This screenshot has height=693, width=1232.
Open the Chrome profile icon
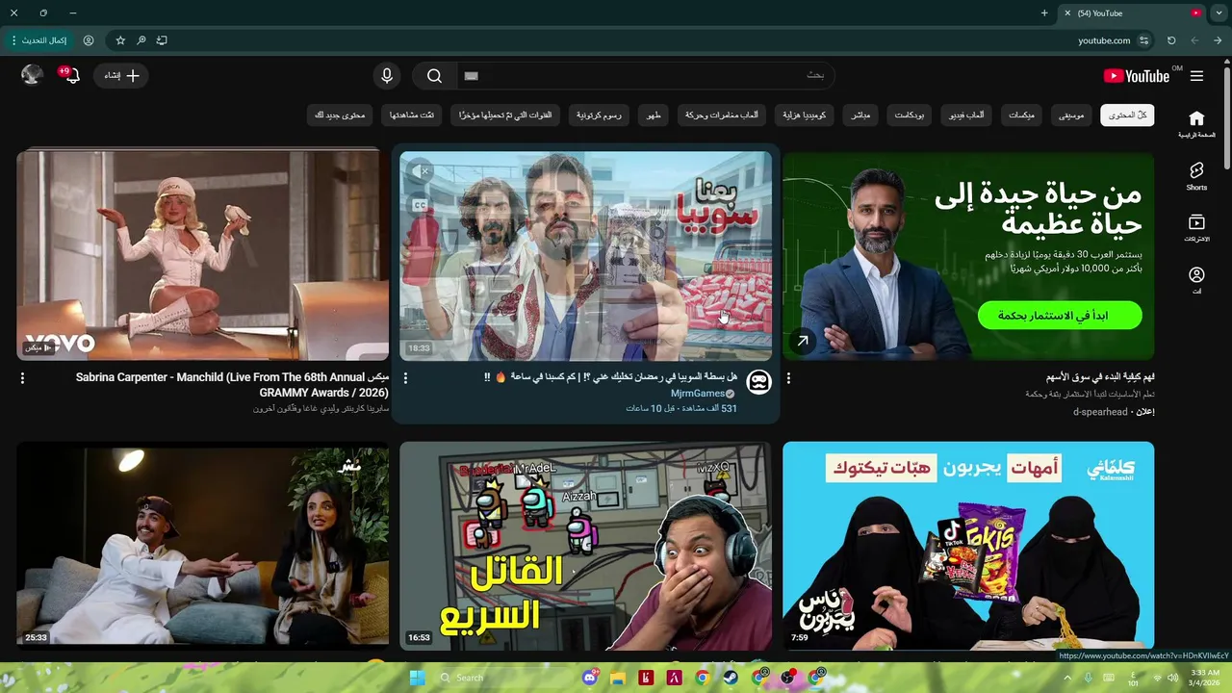pyautogui.click(x=89, y=40)
